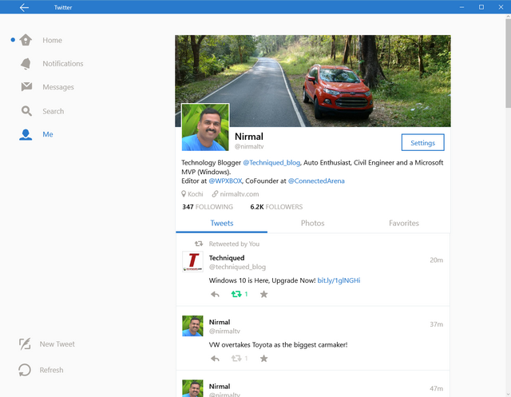Viewport: 511px width, 397px height.
Task: Click the New Tweet label
Action: (x=57, y=344)
